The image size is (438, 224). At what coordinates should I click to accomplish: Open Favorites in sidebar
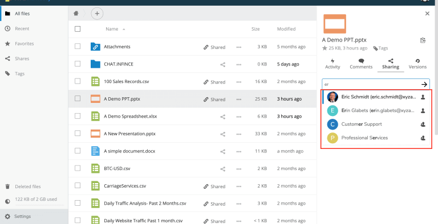(x=34, y=43)
